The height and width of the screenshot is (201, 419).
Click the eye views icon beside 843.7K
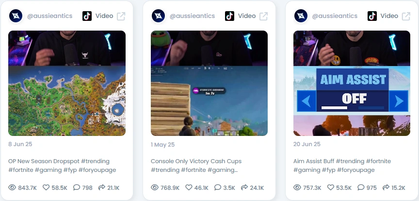point(12,187)
